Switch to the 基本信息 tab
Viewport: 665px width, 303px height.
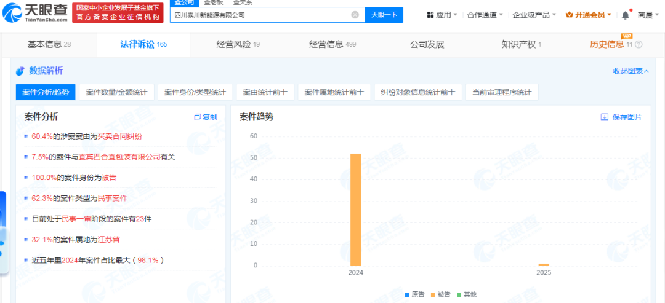[x=49, y=44]
